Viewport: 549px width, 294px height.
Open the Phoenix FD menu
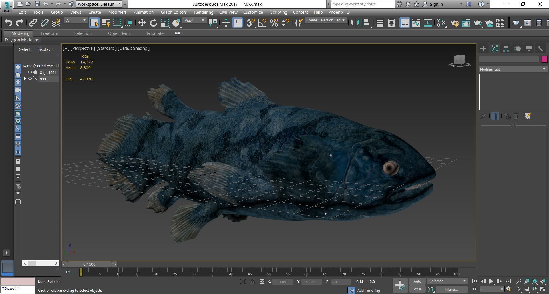339,12
